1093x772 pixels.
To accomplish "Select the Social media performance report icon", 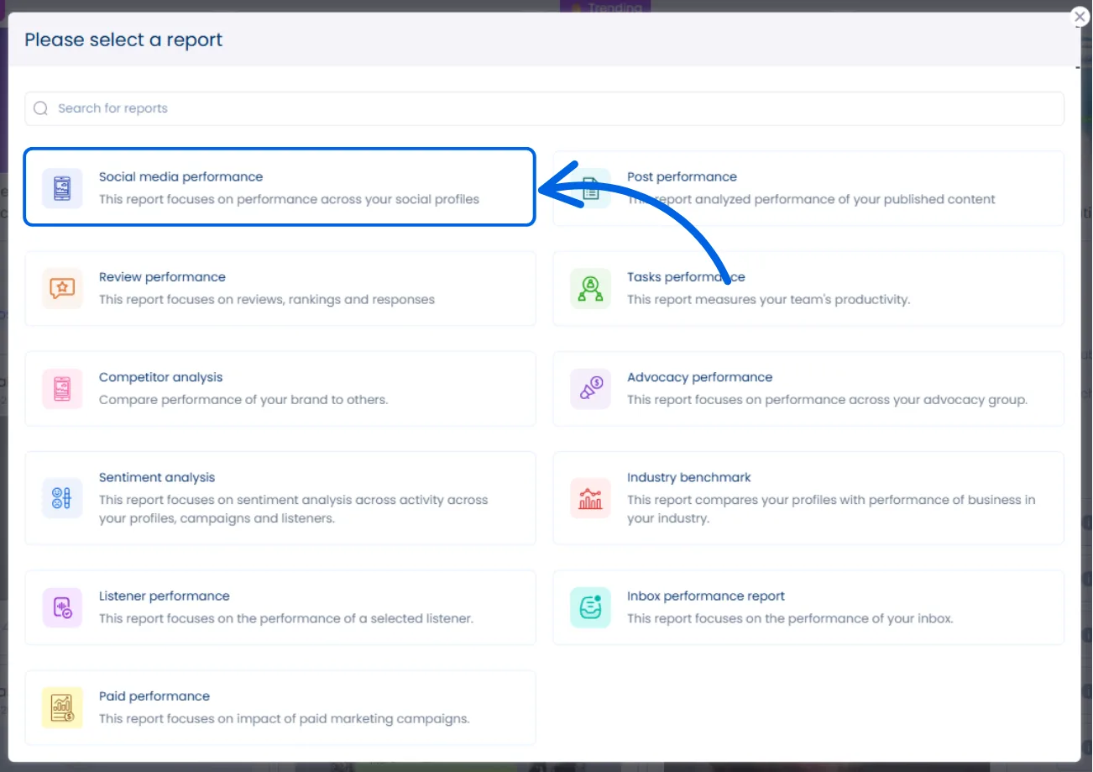I will point(60,186).
